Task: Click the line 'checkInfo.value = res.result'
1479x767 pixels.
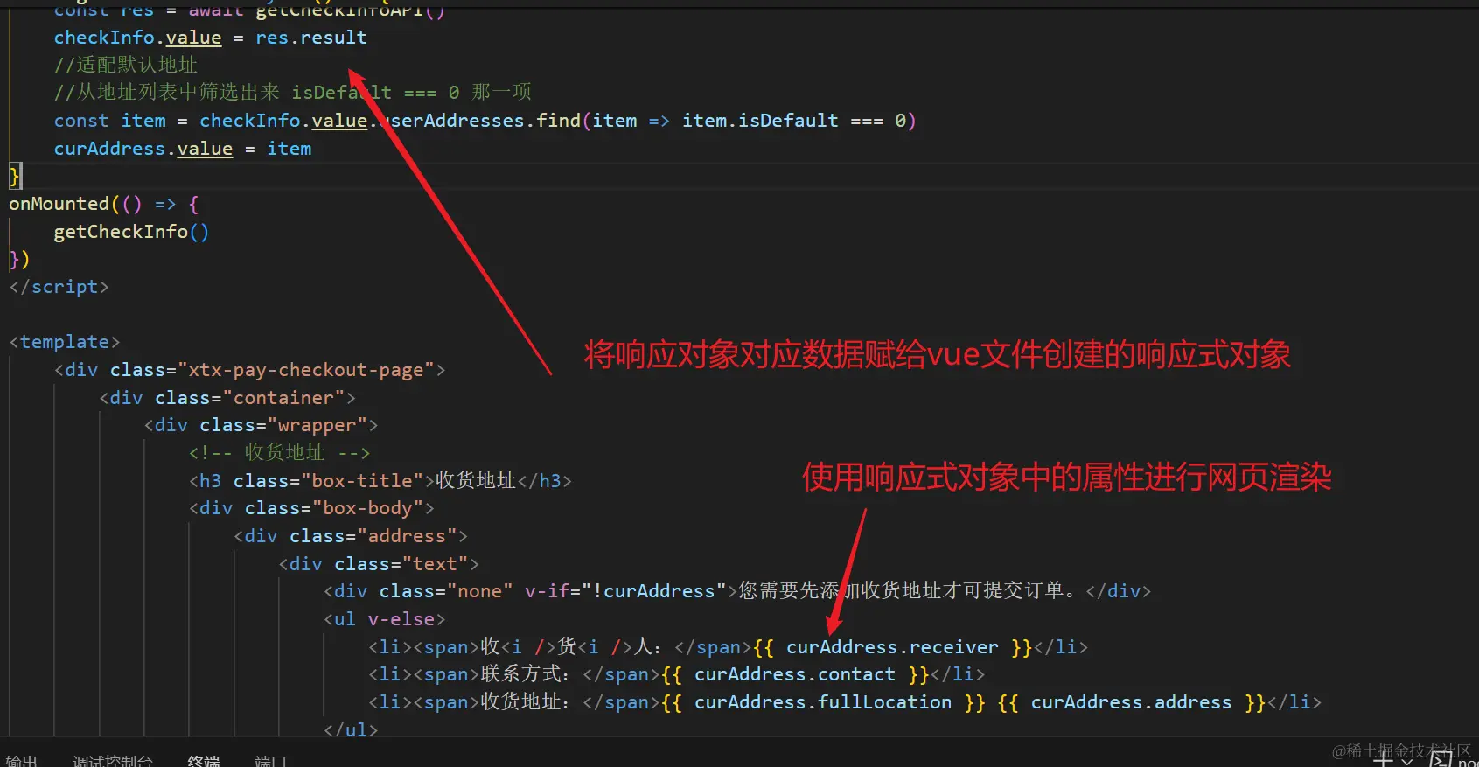Action: (210, 38)
